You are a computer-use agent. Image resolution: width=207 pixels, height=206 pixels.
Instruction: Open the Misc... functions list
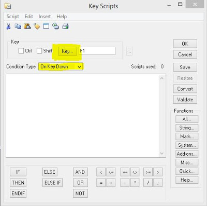pyautogui.click(x=187, y=162)
